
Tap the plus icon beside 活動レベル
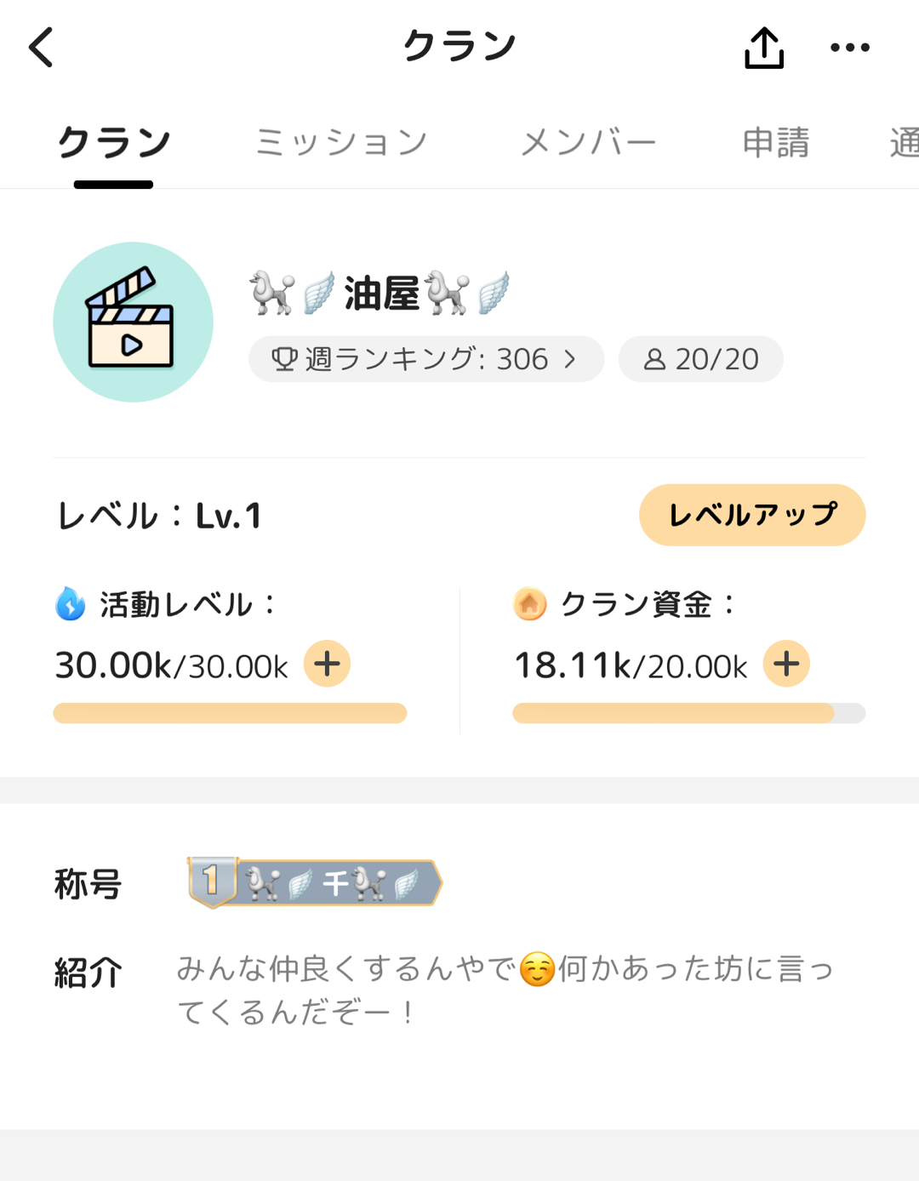click(328, 664)
